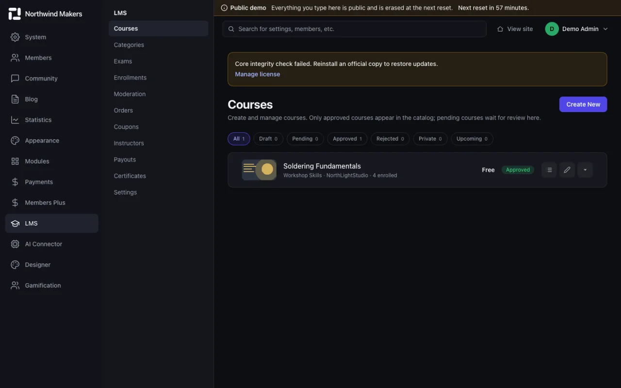The image size is (621, 388).
Task: Open Orders in LMS submenu
Action: pos(159,111)
